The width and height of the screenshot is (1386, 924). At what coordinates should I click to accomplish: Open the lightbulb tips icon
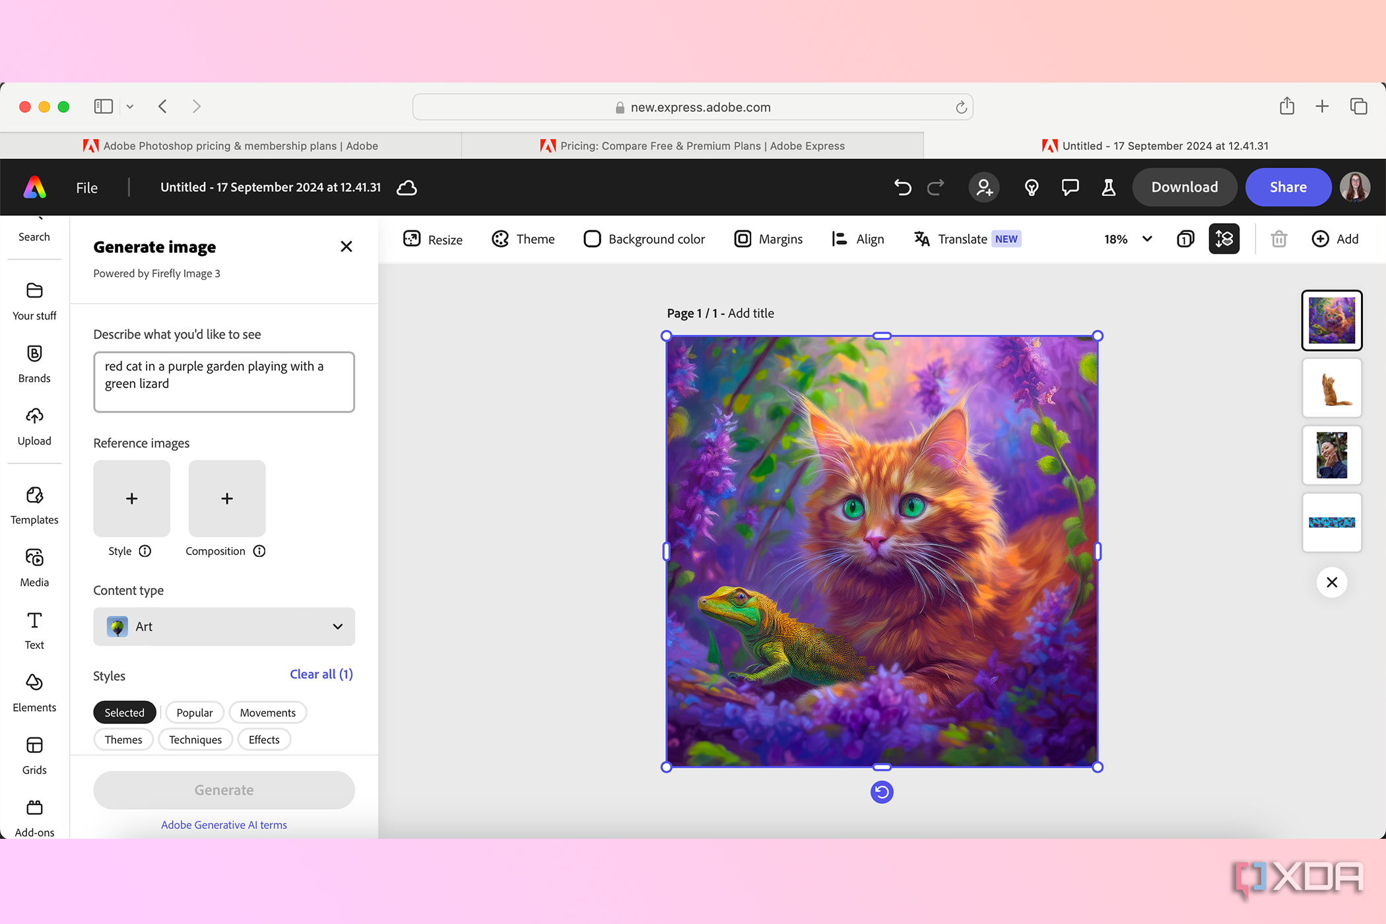tap(1032, 187)
